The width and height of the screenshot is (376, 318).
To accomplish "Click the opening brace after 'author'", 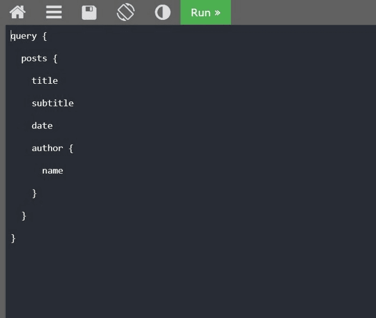I will [x=71, y=148].
